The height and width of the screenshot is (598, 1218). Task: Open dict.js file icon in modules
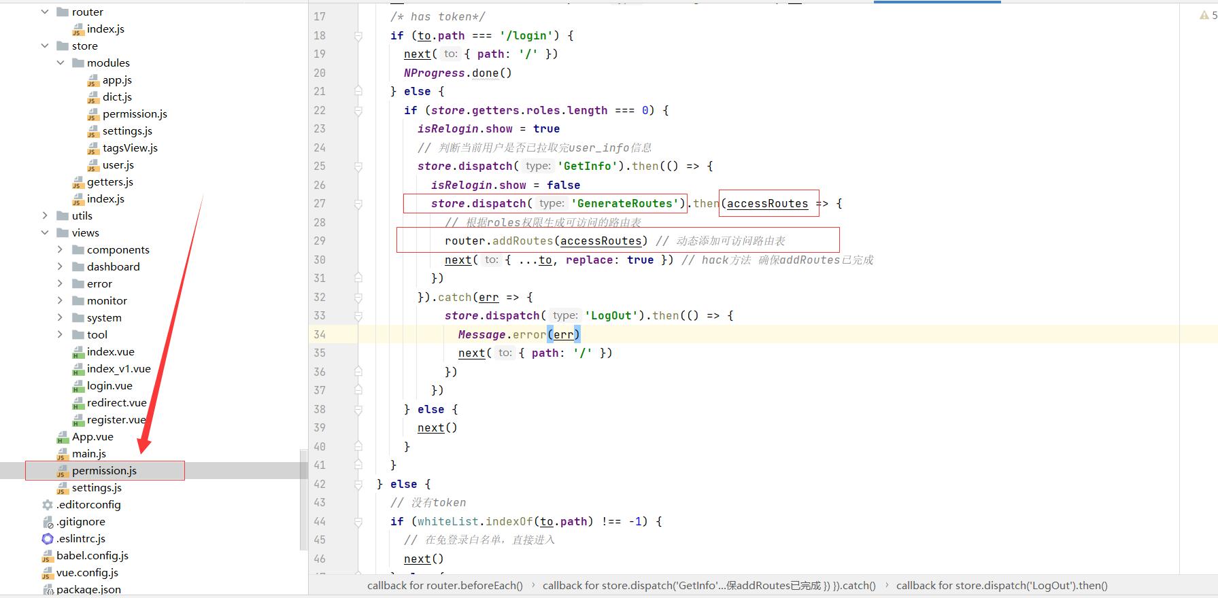tap(94, 97)
